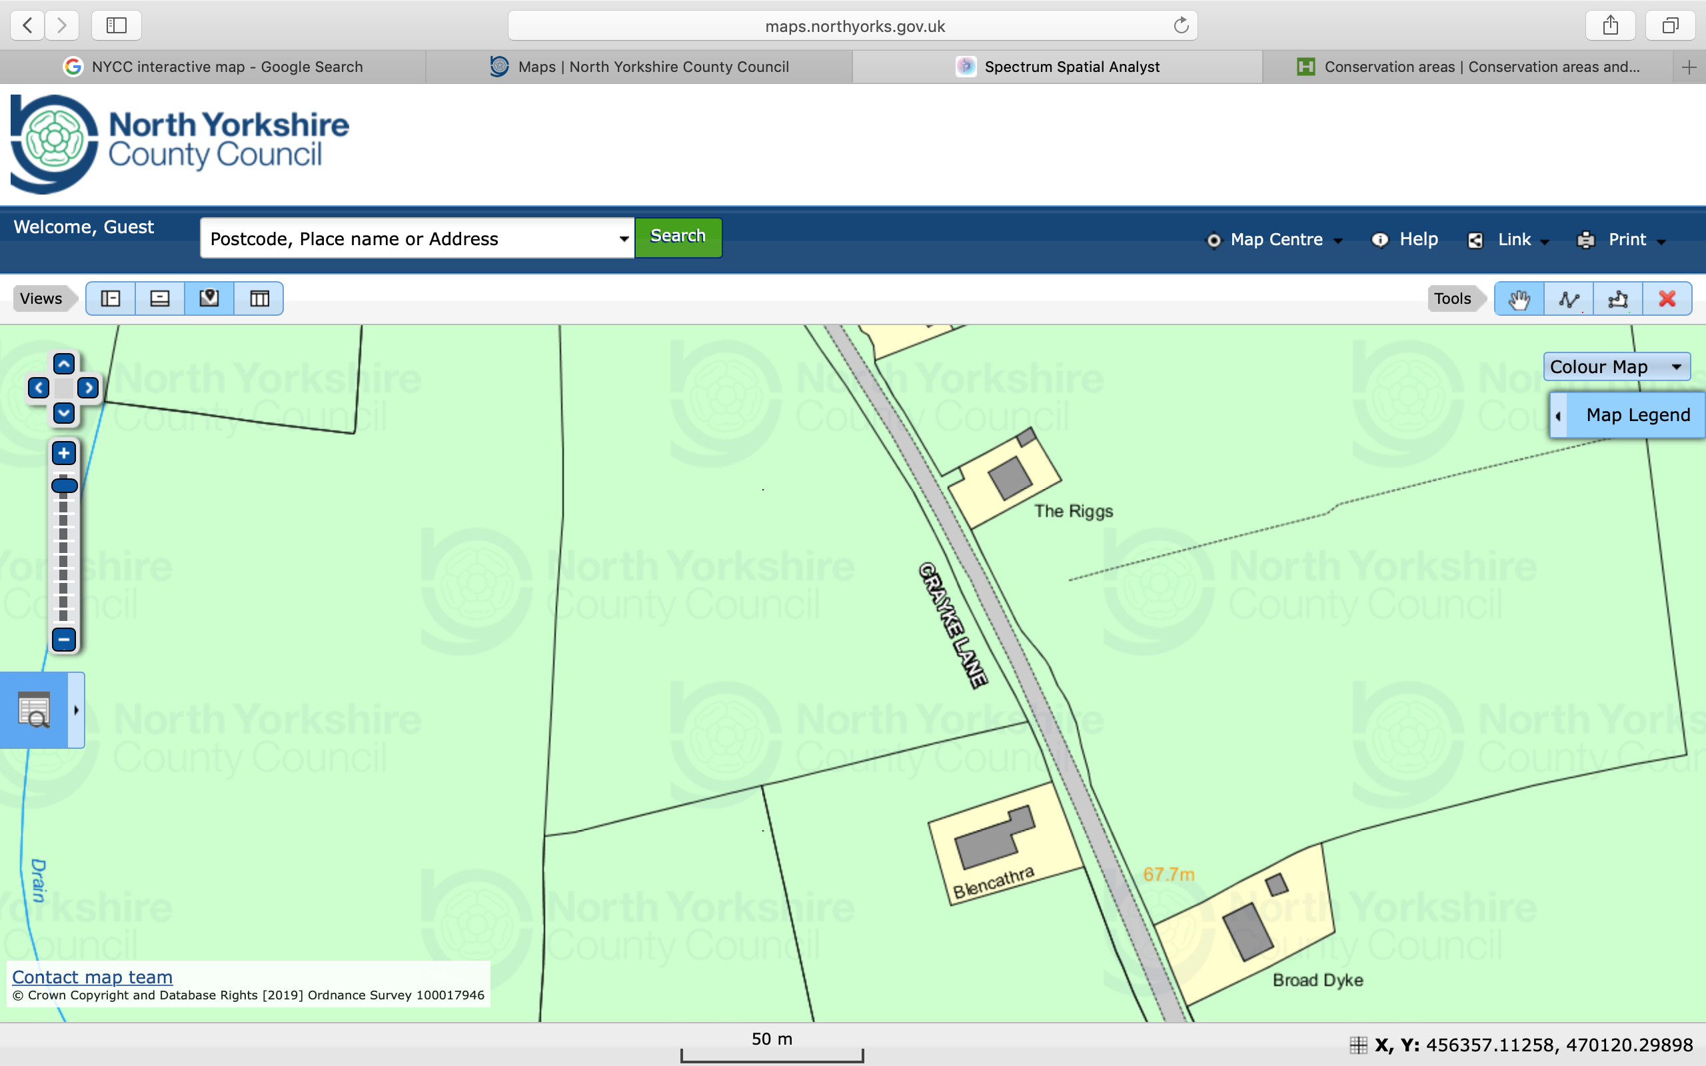Open the search results panel icon
Viewport: 1706px width, 1066px height.
34,710
